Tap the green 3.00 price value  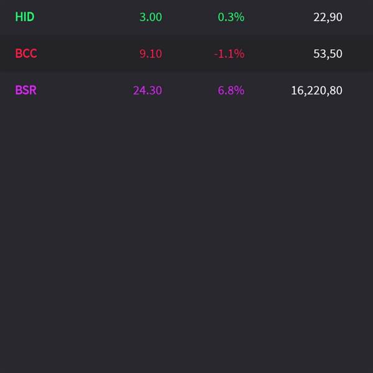(x=150, y=17)
